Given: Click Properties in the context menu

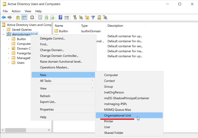Looking at the screenshot, I should coord(47,109).
